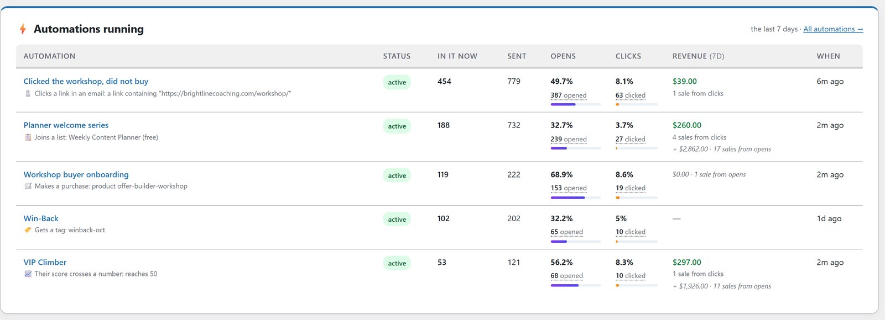The image size is (885, 320).
Task: Click the 153 opened link
Action: (569, 188)
